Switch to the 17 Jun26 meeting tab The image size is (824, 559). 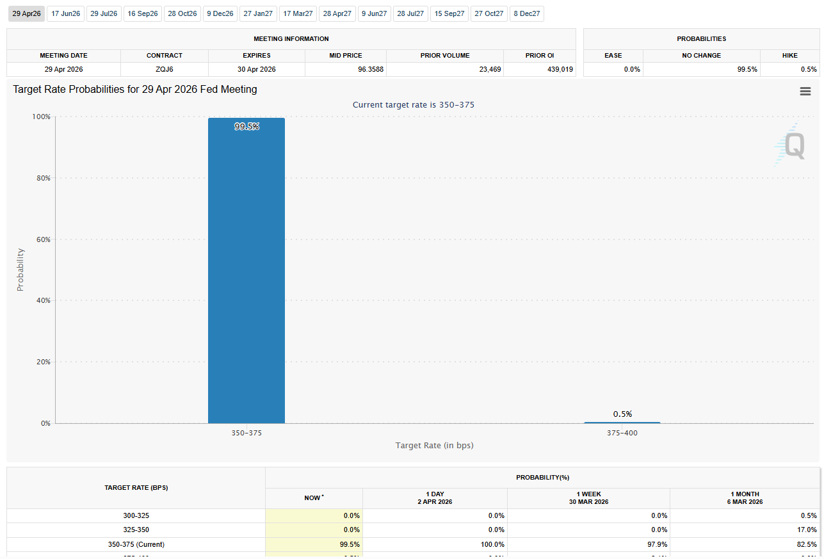click(65, 13)
